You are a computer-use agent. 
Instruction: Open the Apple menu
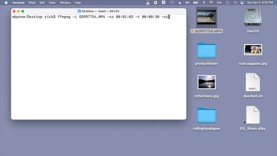(x=6, y=3)
